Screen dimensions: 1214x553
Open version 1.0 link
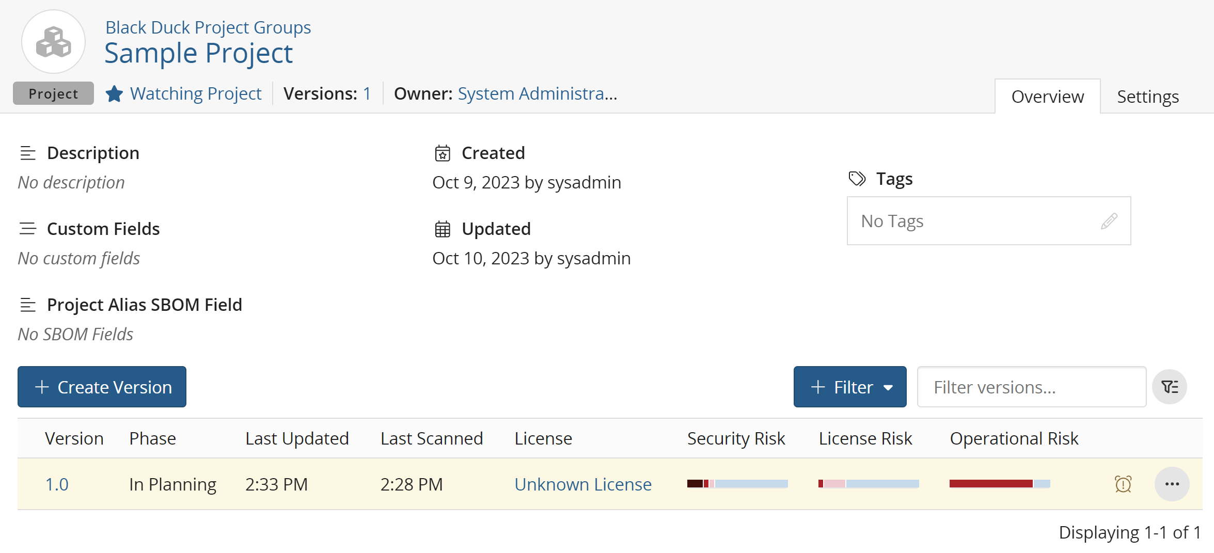(x=57, y=484)
